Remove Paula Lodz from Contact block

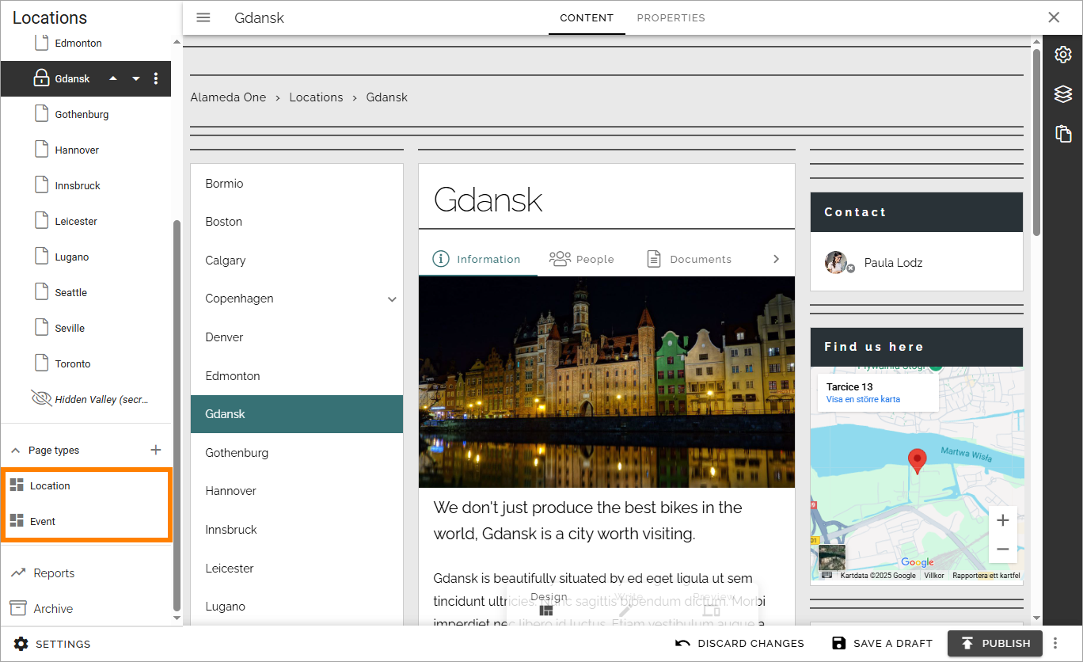tap(851, 269)
